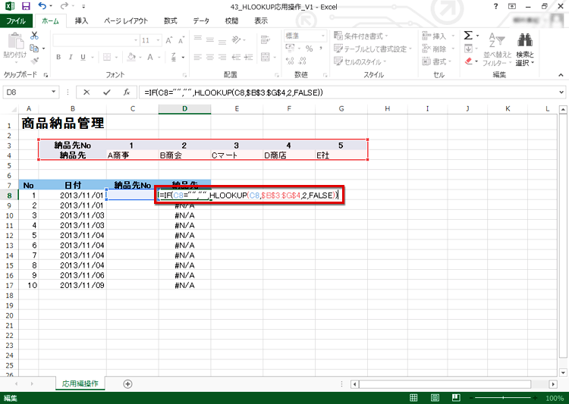The height and width of the screenshot is (404, 569).
Task: Add a new sheet with plus icon
Action: point(127,384)
